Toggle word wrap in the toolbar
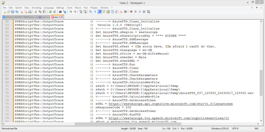 [91, 12]
